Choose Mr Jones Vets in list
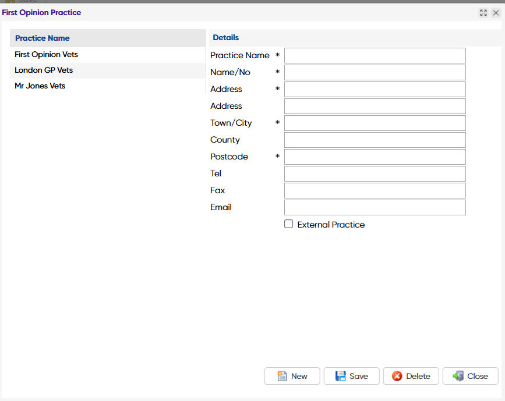The height and width of the screenshot is (401, 505). coord(40,86)
